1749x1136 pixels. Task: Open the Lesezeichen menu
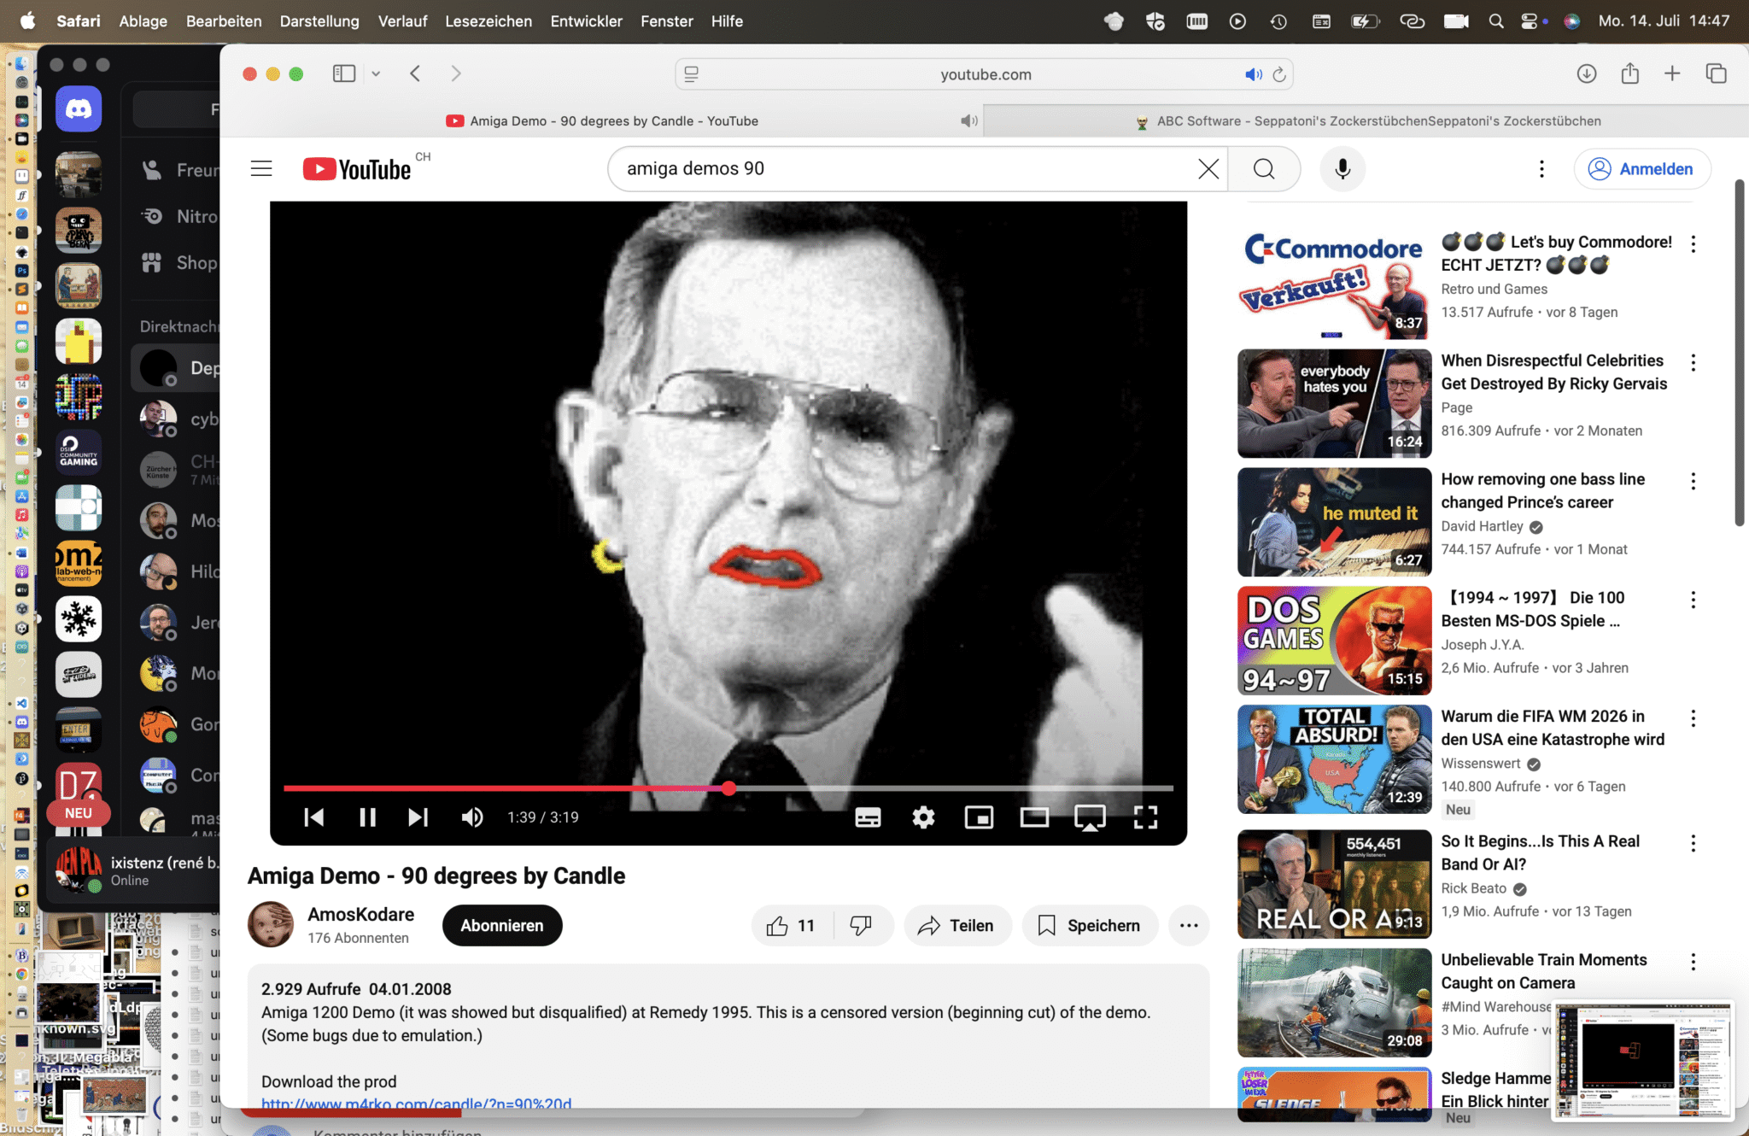click(x=488, y=21)
